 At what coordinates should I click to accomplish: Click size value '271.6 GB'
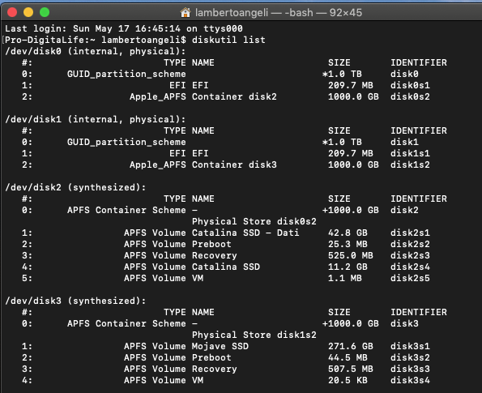pos(351,346)
